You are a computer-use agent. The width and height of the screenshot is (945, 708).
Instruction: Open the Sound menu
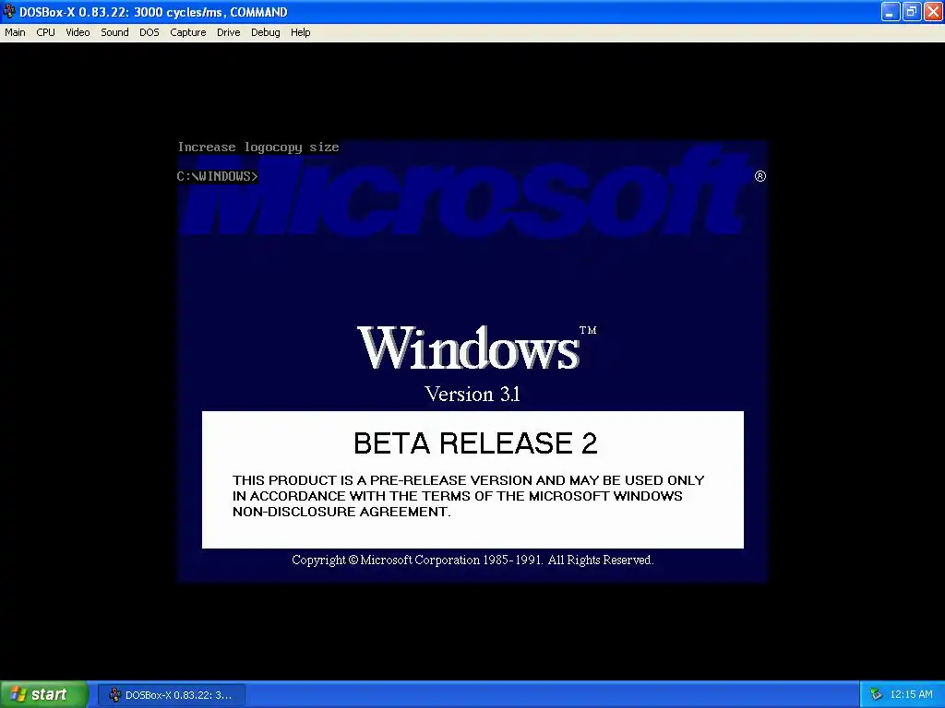114,32
